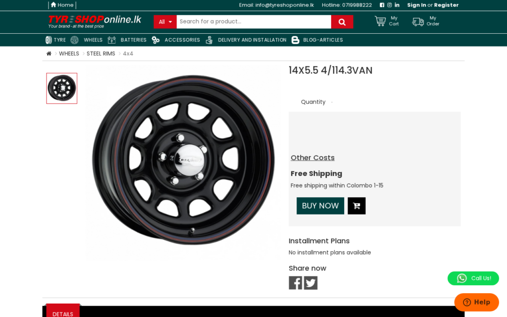
Task: Open the My Cart shopping cart icon
Action: 380,21
